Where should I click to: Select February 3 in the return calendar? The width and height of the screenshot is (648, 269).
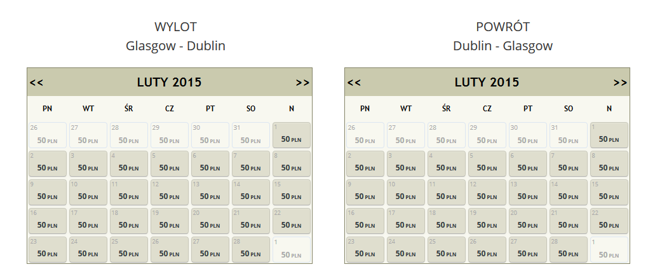pyautogui.click(x=406, y=164)
